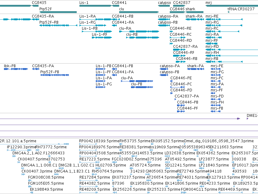
Task: Select the HL02709.5prime EST label
Action: 111,165
